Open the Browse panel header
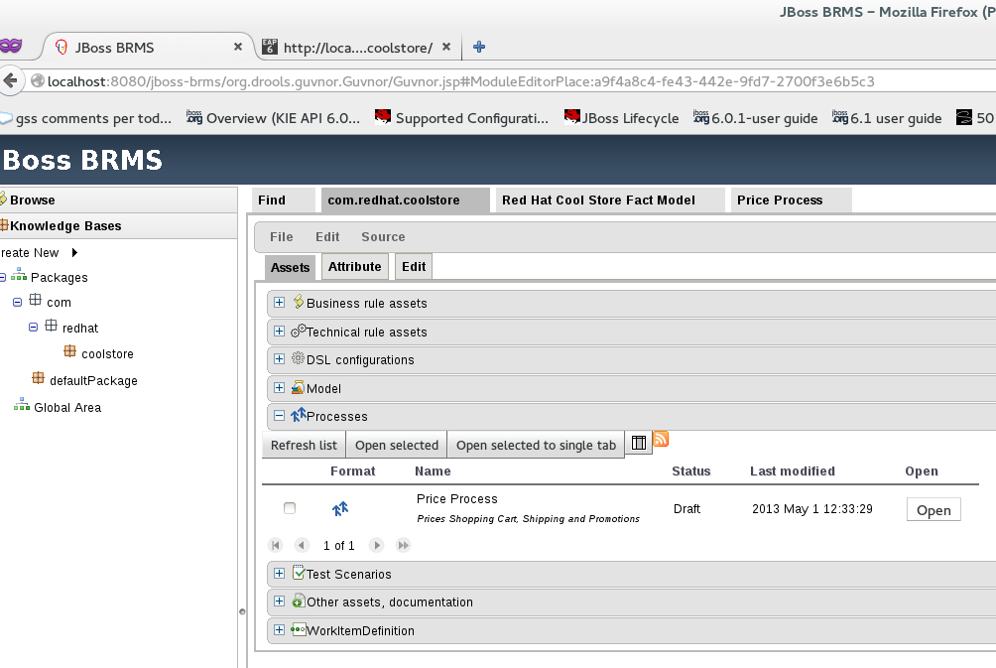This screenshot has height=668, width=996. coord(118,200)
